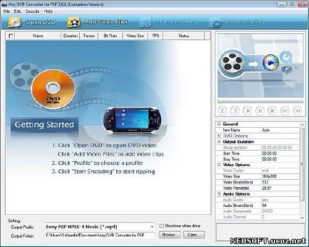The width and height of the screenshot is (309, 247).
Task: Collapse the Video Options section
Action: 219,165
